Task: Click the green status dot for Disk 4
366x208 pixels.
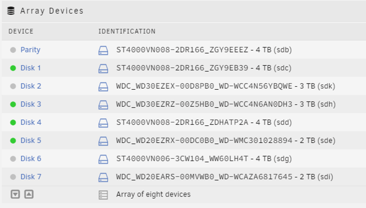Action: pos(13,122)
